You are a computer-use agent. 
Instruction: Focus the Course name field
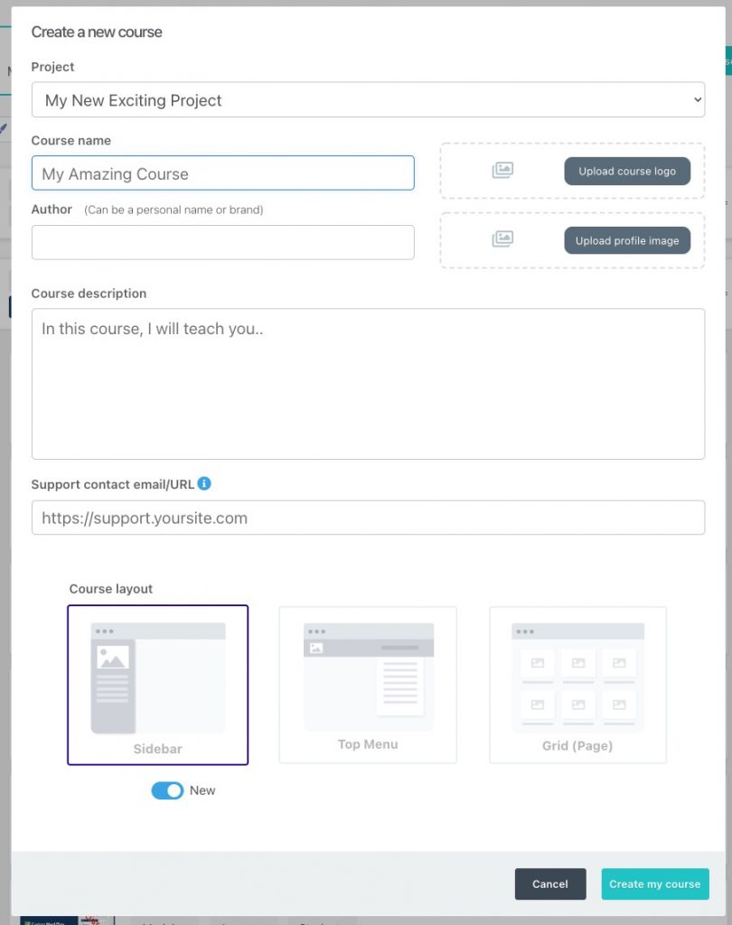point(223,173)
